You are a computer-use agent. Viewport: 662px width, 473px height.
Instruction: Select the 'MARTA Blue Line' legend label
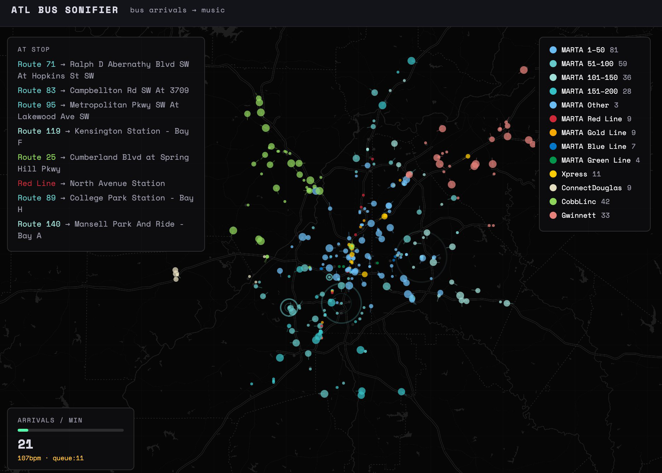coord(594,146)
